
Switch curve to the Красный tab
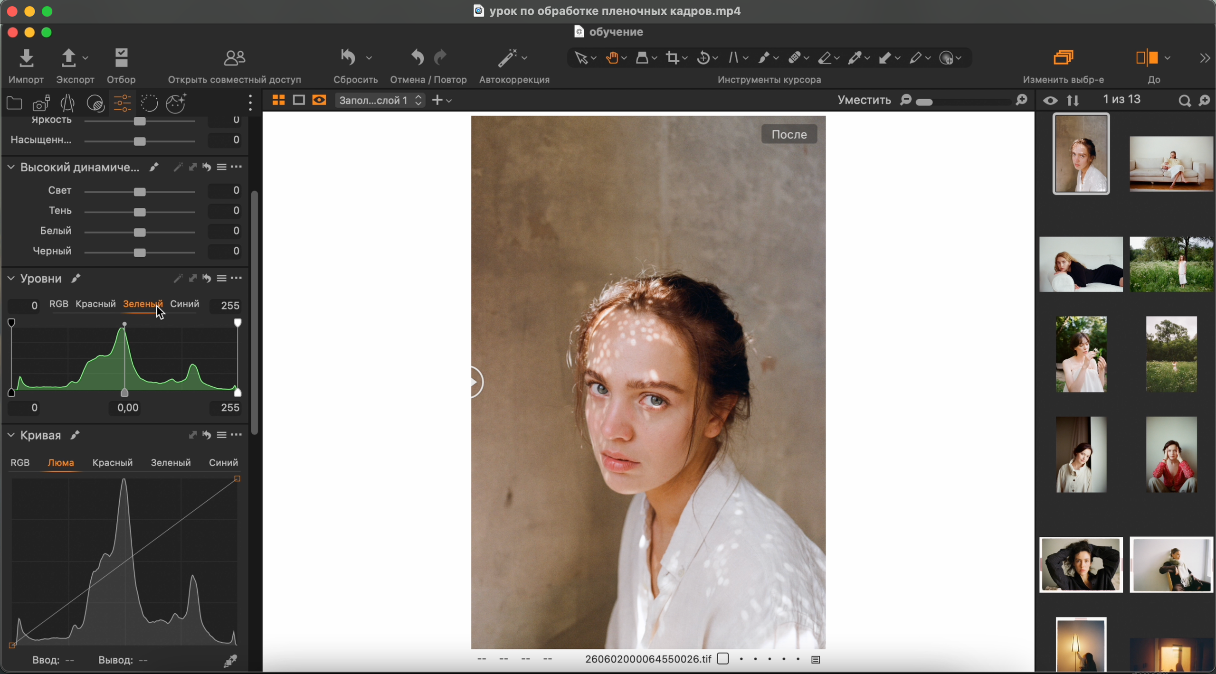[113, 462]
